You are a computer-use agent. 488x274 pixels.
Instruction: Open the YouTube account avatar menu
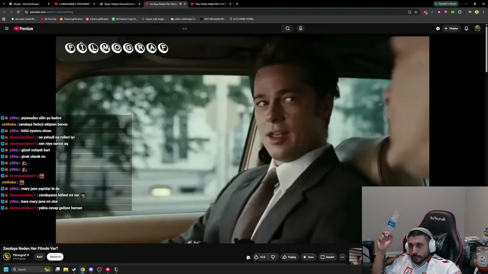[477, 29]
